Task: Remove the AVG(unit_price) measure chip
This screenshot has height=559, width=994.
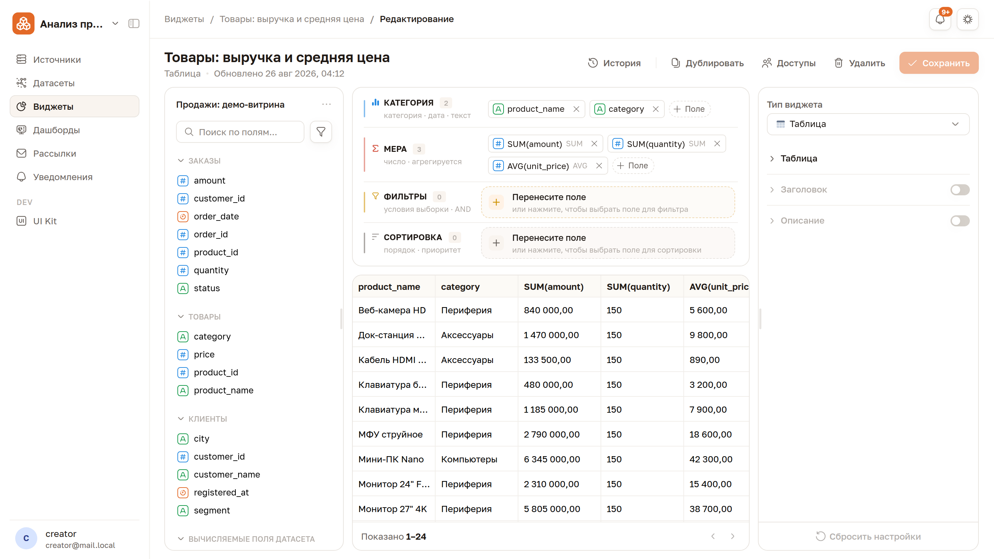Action: (599, 166)
